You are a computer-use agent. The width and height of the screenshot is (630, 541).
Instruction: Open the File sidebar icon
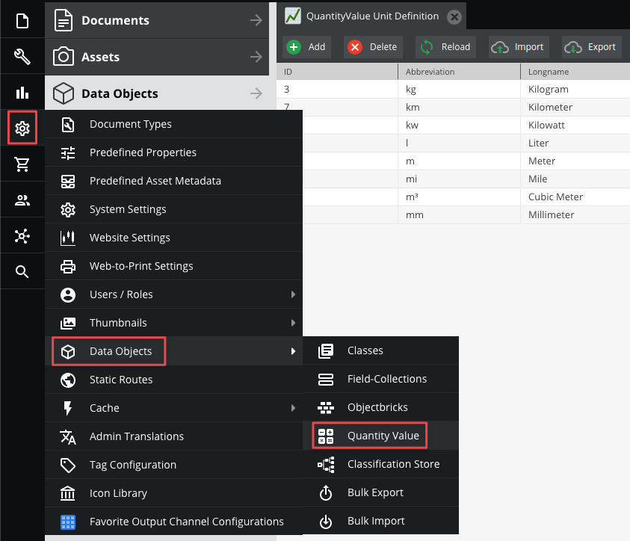coord(22,20)
